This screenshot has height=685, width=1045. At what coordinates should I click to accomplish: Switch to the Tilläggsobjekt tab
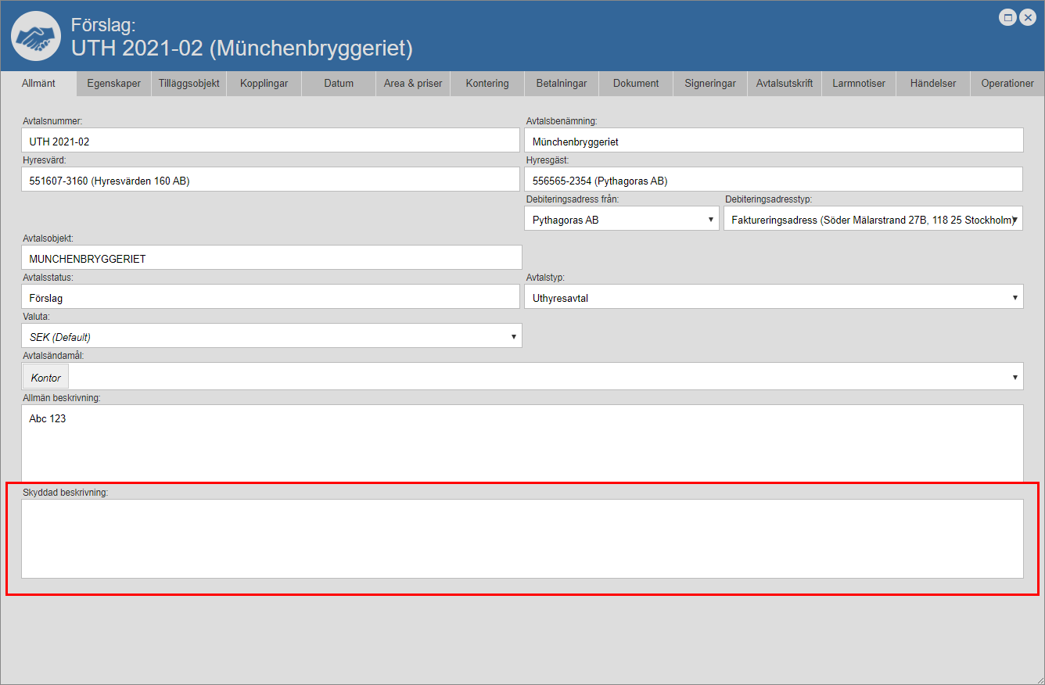189,84
